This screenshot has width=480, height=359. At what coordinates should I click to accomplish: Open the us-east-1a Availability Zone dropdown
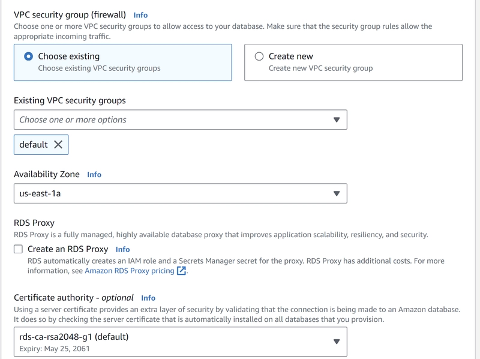(x=181, y=193)
